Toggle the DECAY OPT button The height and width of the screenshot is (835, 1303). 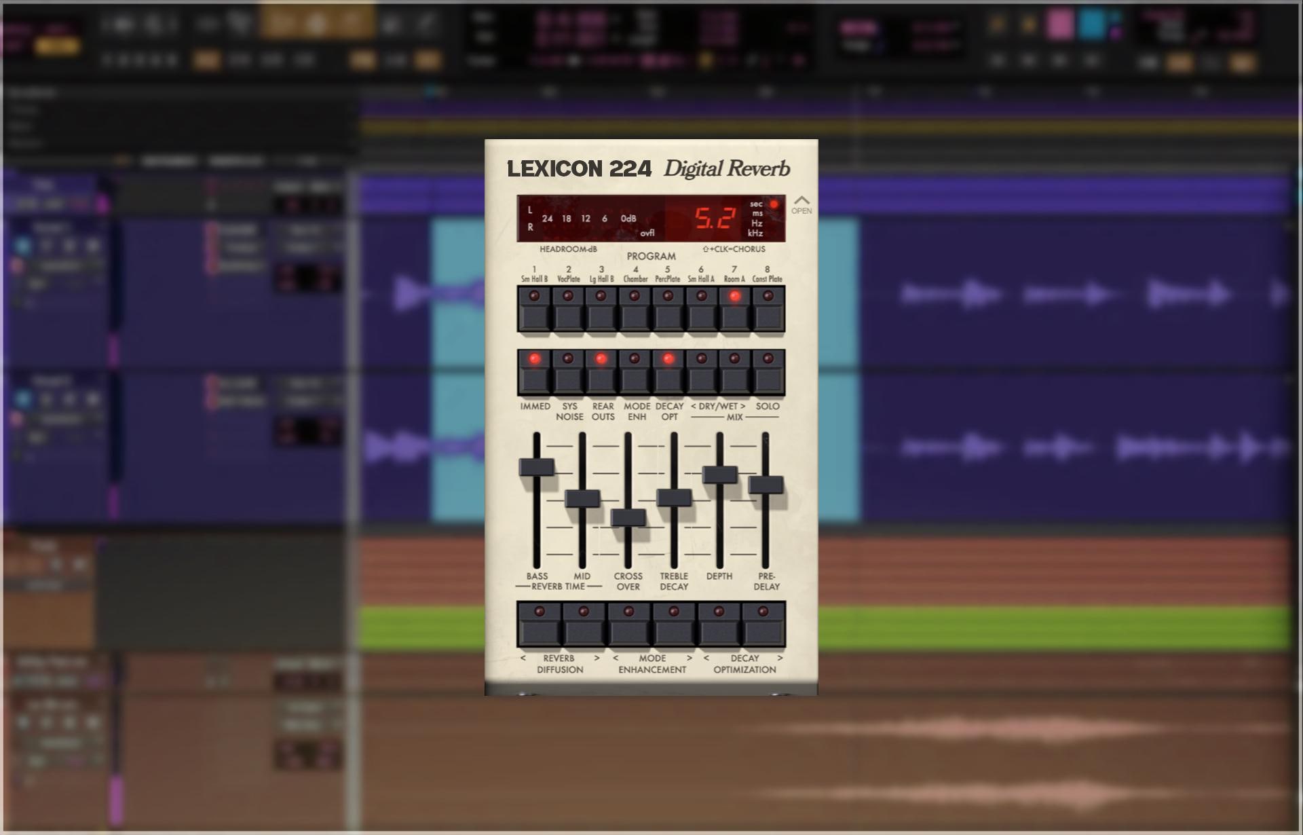coord(668,372)
